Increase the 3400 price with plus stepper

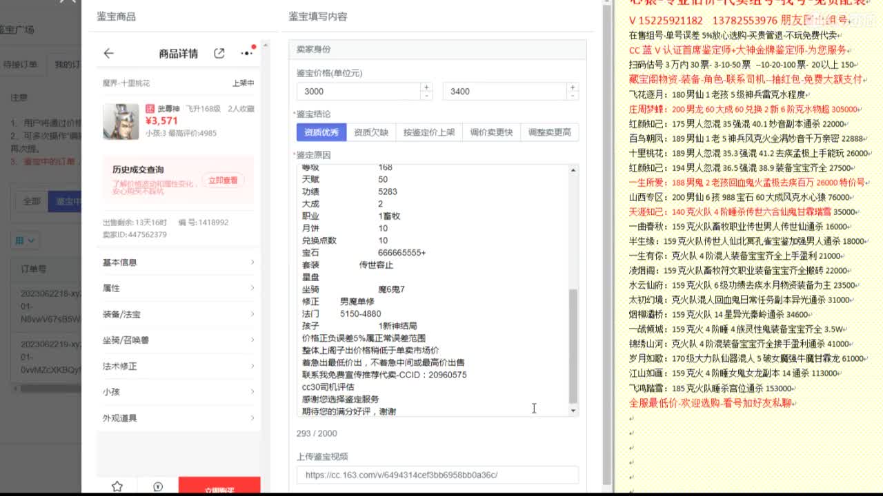[x=573, y=87]
